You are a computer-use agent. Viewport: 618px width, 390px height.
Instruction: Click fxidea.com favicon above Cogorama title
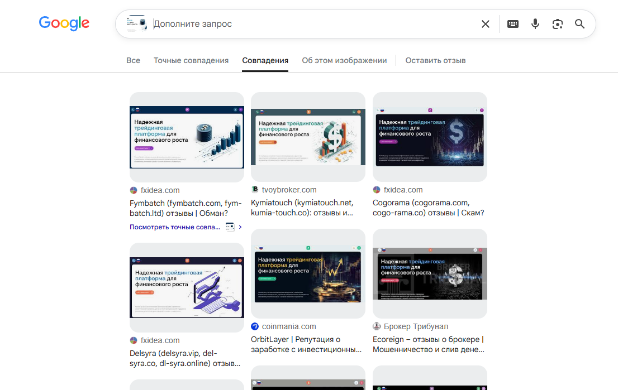coord(377,190)
